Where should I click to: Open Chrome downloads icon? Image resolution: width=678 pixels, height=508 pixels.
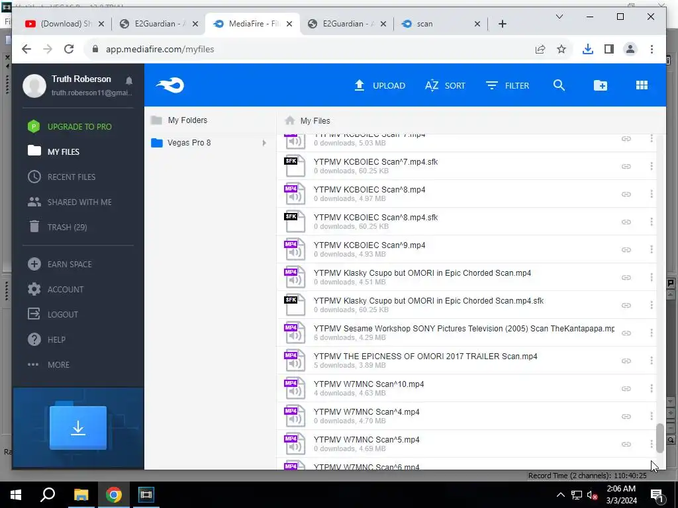[x=587, y=49]
